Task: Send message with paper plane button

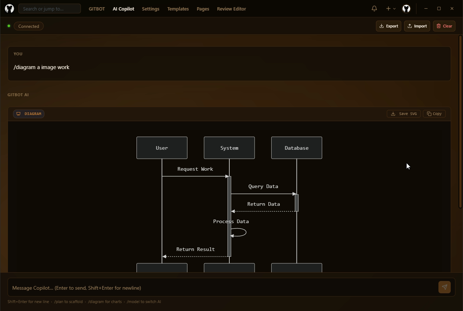Action: click(444, 287)
